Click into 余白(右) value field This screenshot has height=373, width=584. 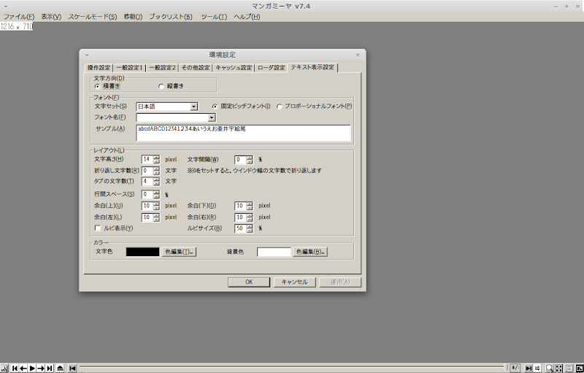click(240, 217)
